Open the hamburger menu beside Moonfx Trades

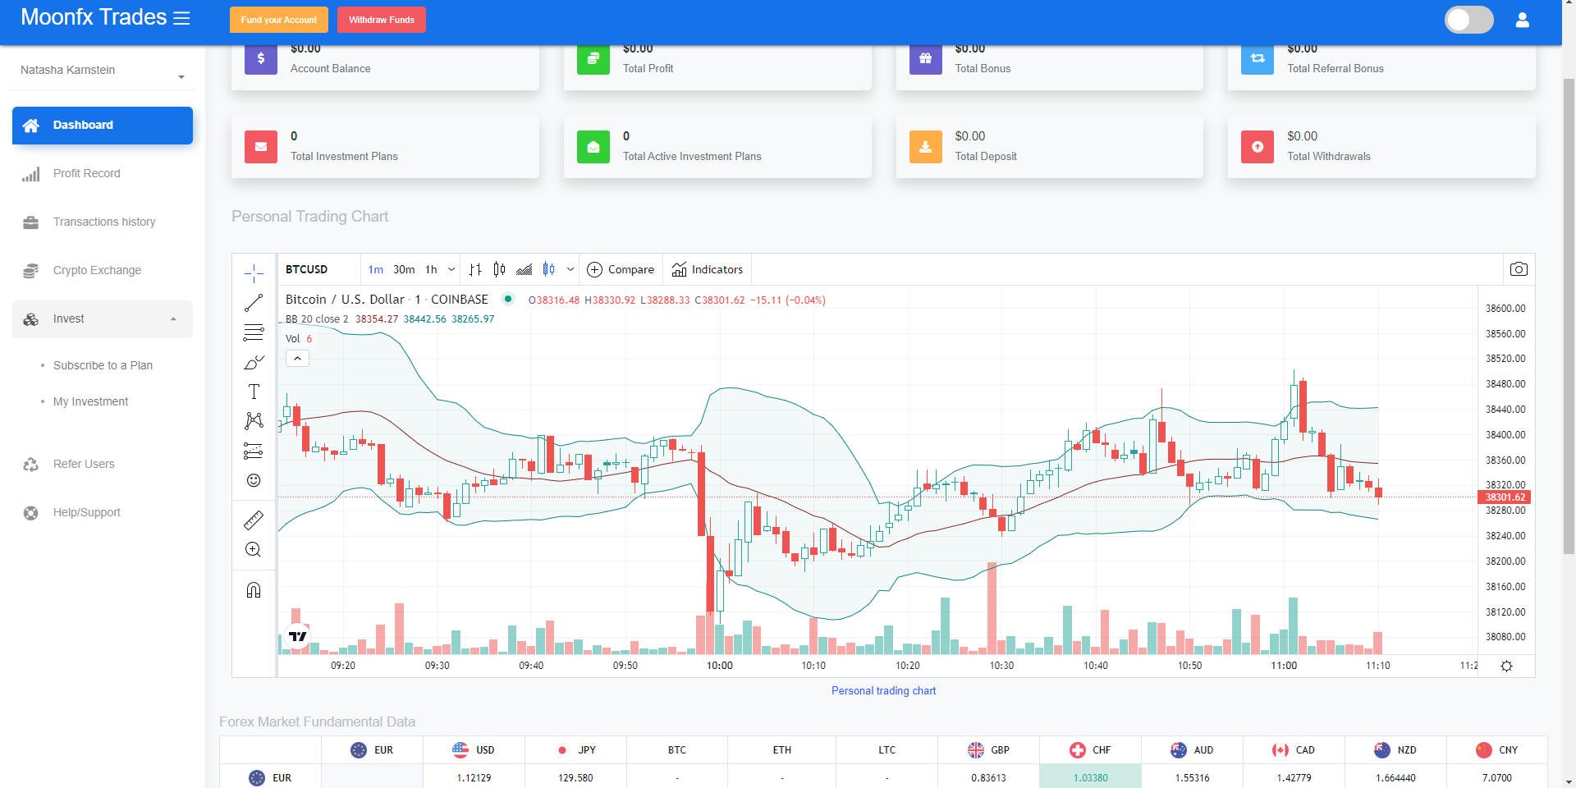(181, 18)
